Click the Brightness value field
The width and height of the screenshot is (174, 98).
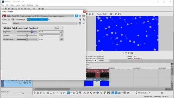49,32
